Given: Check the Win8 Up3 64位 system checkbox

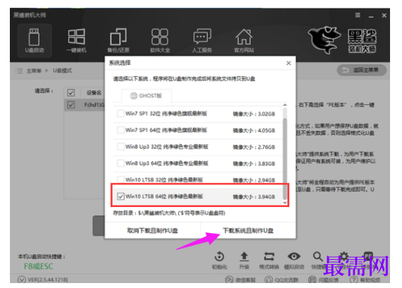Looking at the screenshot, I should click(120, 163).
